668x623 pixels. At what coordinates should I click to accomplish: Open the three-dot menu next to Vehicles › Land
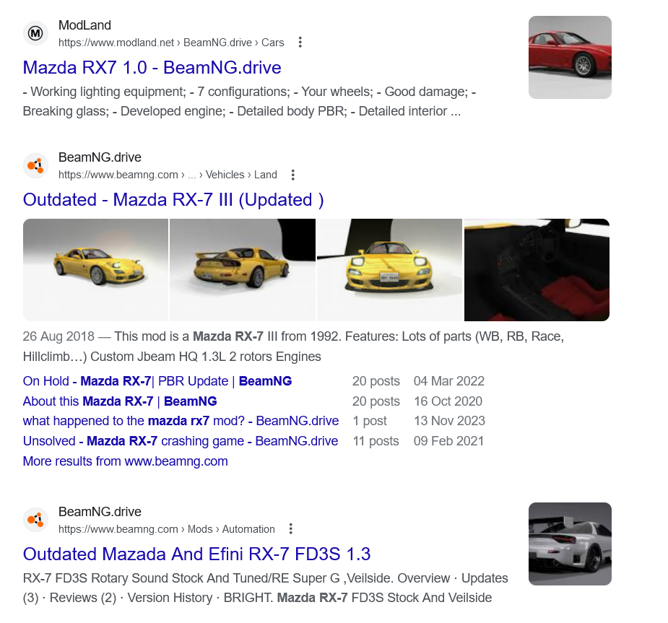[293, 175]
